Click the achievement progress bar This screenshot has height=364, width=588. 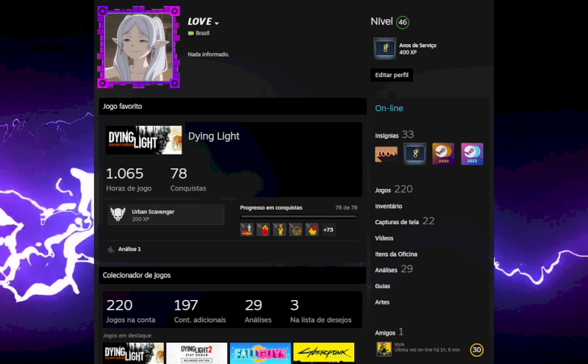(x=298, y=217)
